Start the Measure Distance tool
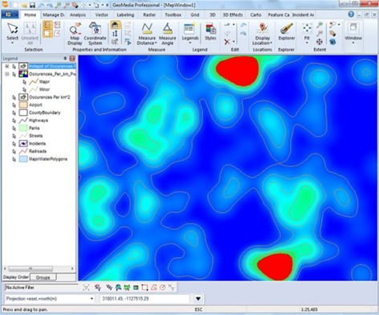This screenshot has width=379, height=315. click(x=147, y=34)
